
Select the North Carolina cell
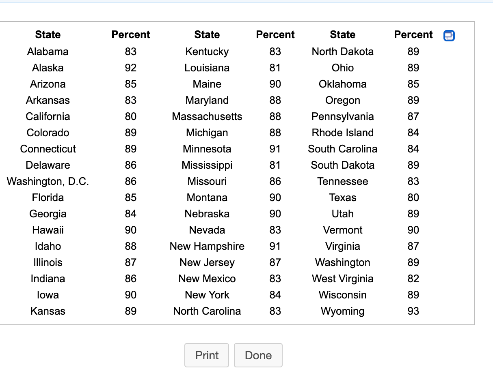207,311
